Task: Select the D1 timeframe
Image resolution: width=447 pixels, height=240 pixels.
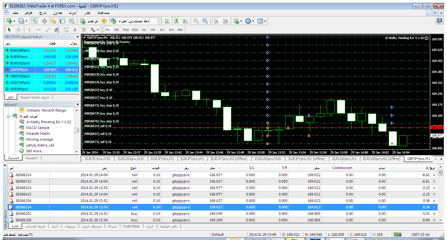Action: point(162,30)
